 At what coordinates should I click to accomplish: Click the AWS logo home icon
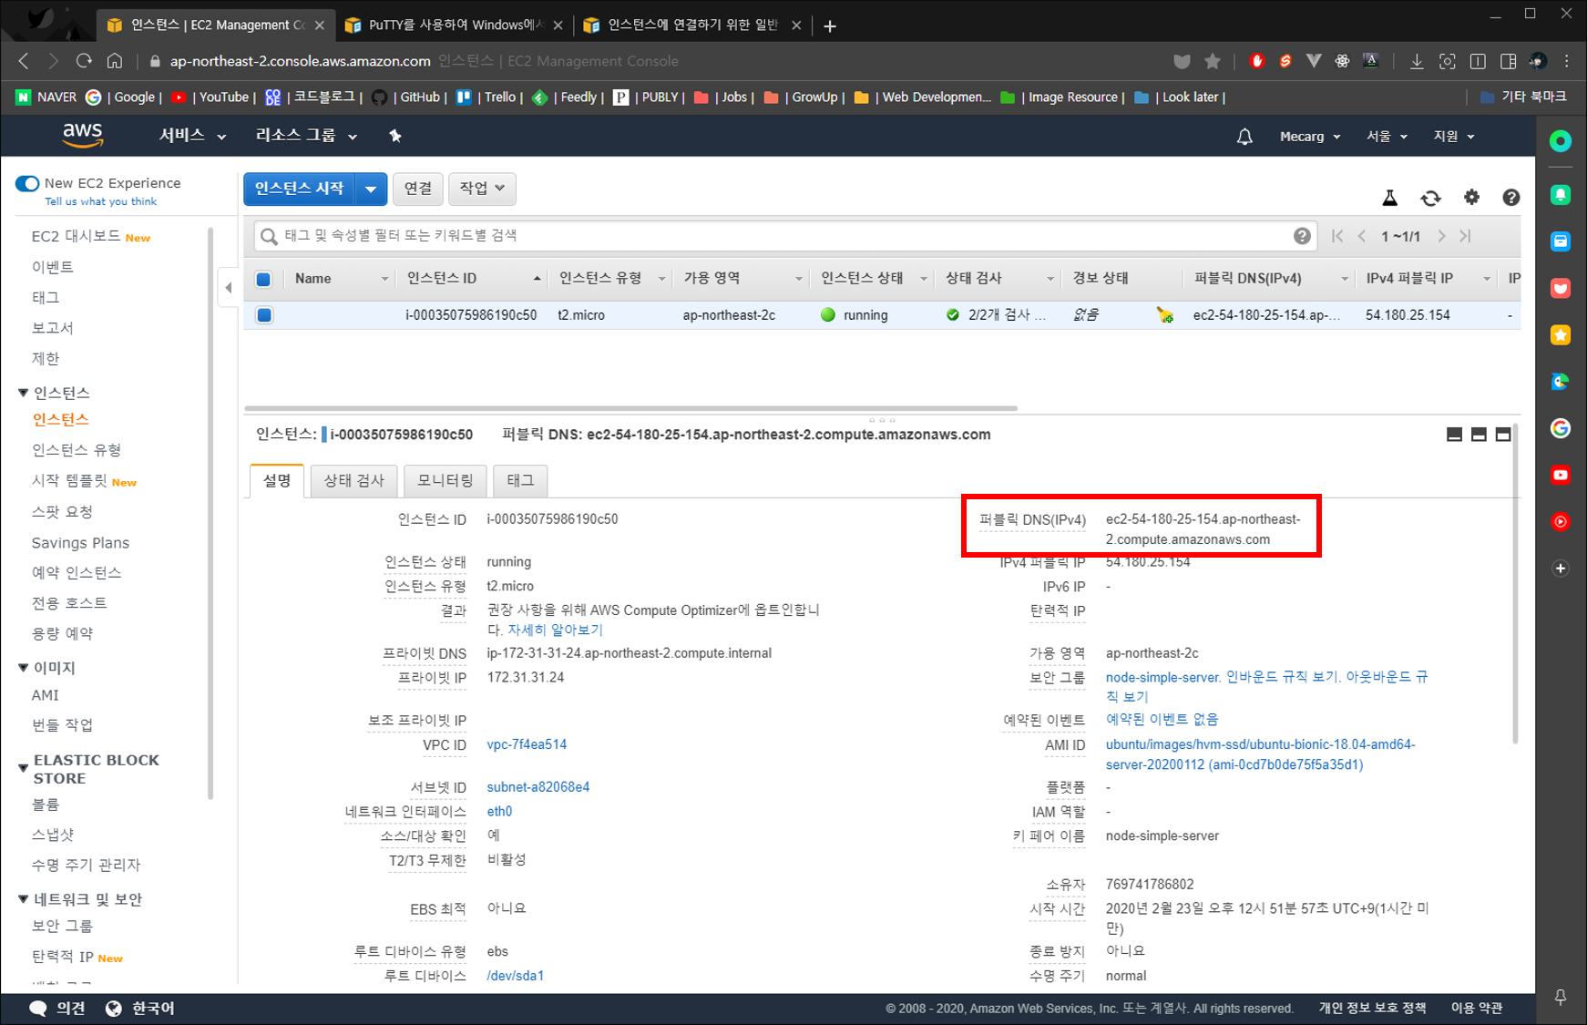tap(83, 135)
